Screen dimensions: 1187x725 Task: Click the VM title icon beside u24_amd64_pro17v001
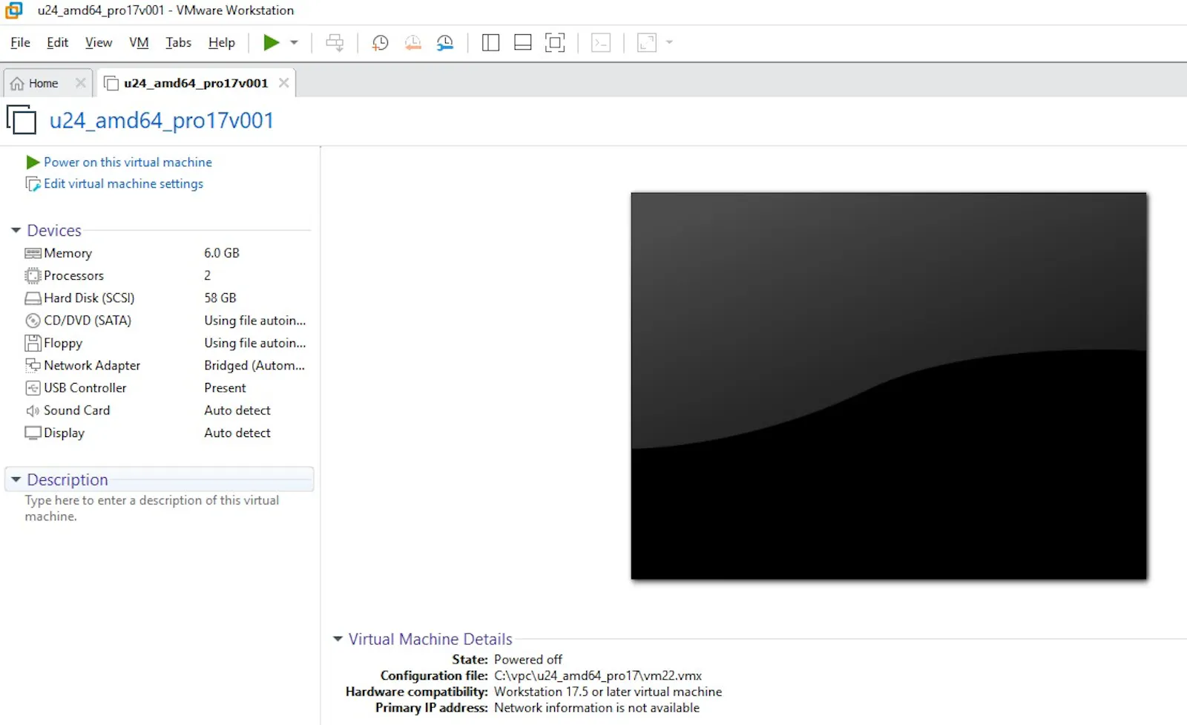point(22,119)
